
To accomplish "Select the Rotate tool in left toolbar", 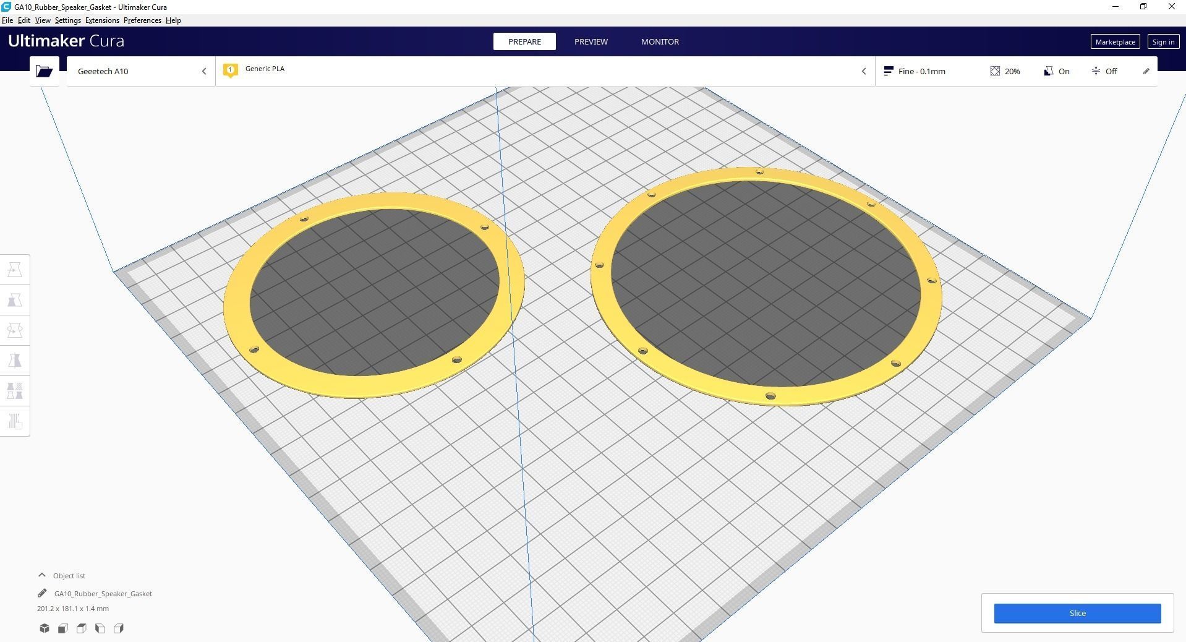I will (15, 330).
